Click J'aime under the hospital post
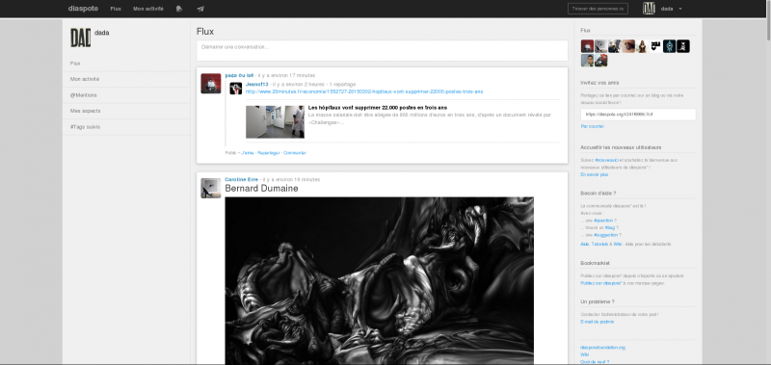This screenshot has width=771, height=365. click(x=248, y=153)
